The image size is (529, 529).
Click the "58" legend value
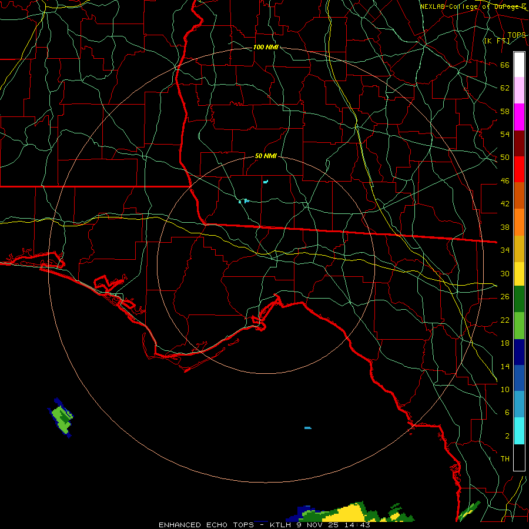click(x=505, y=111)
